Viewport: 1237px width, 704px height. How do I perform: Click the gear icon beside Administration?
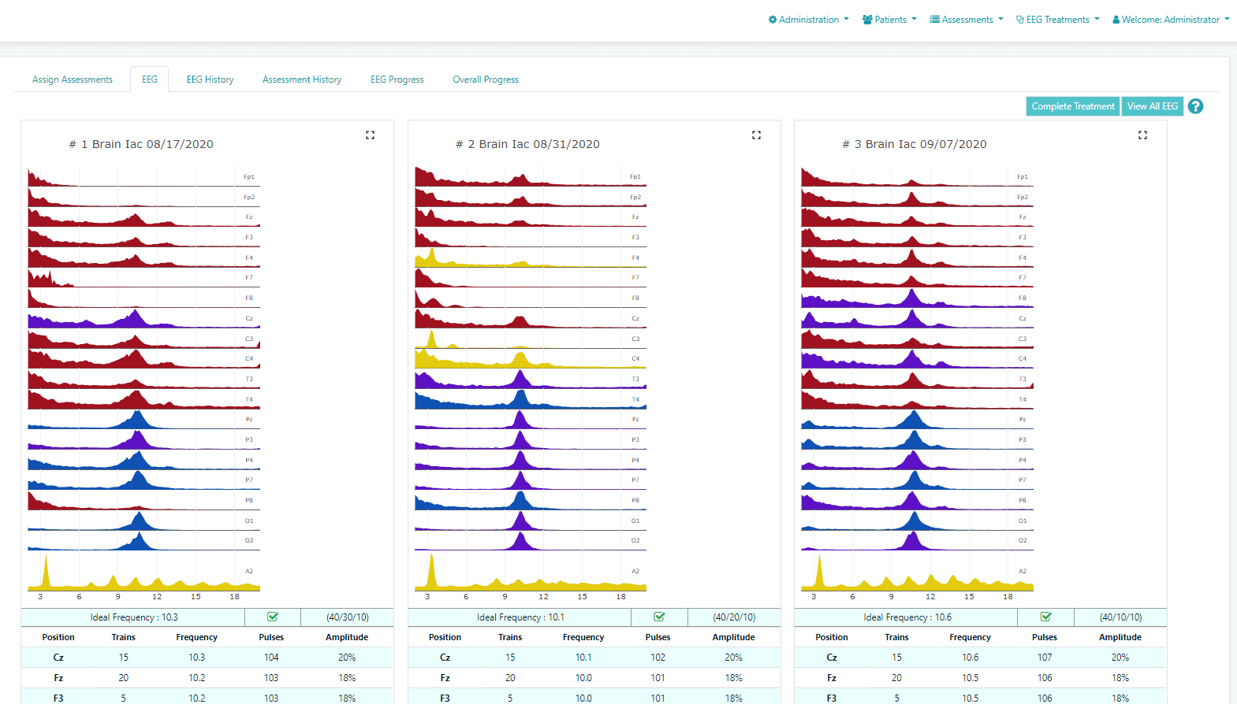tap(773, 20)
